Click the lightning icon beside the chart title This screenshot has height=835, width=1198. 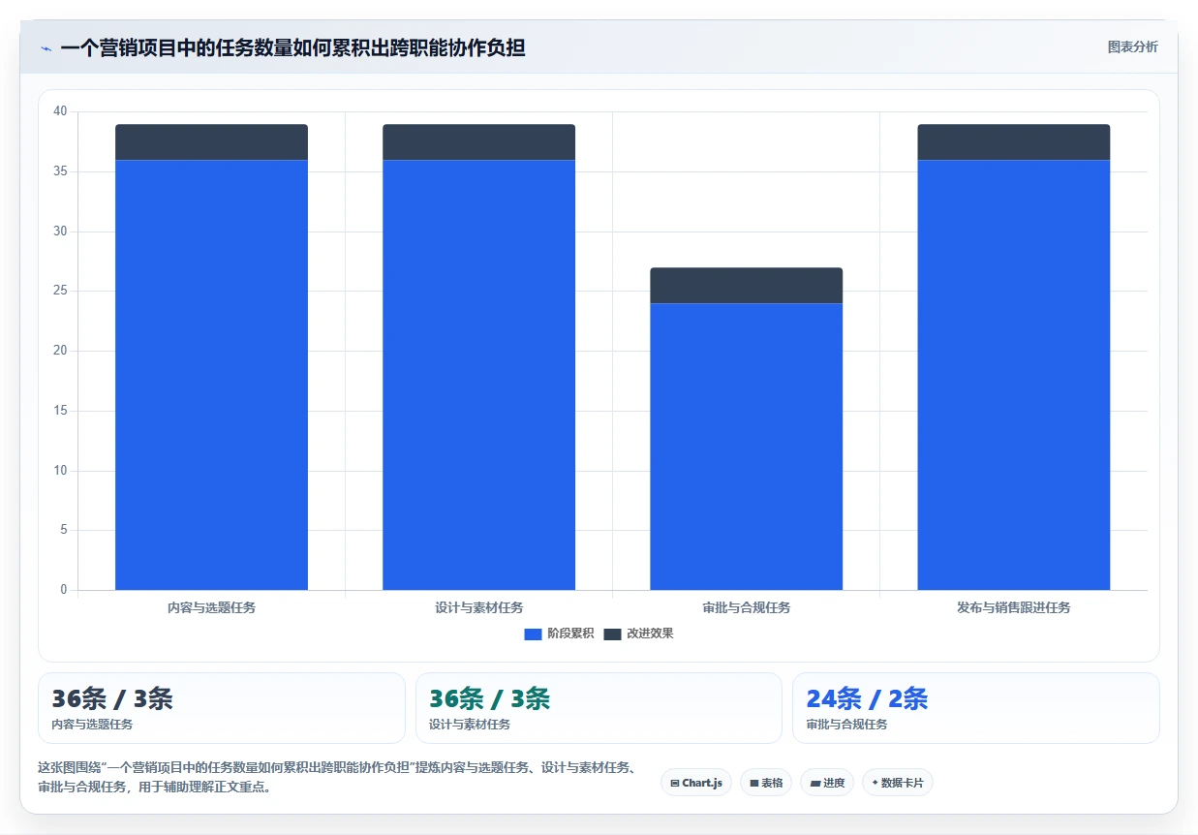point(46,48)
